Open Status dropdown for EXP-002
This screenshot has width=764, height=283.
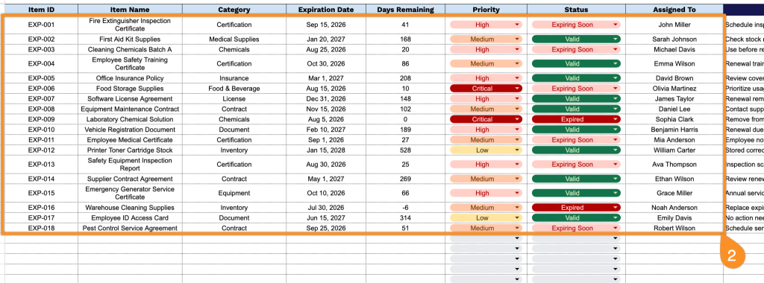tap(576, 39)
